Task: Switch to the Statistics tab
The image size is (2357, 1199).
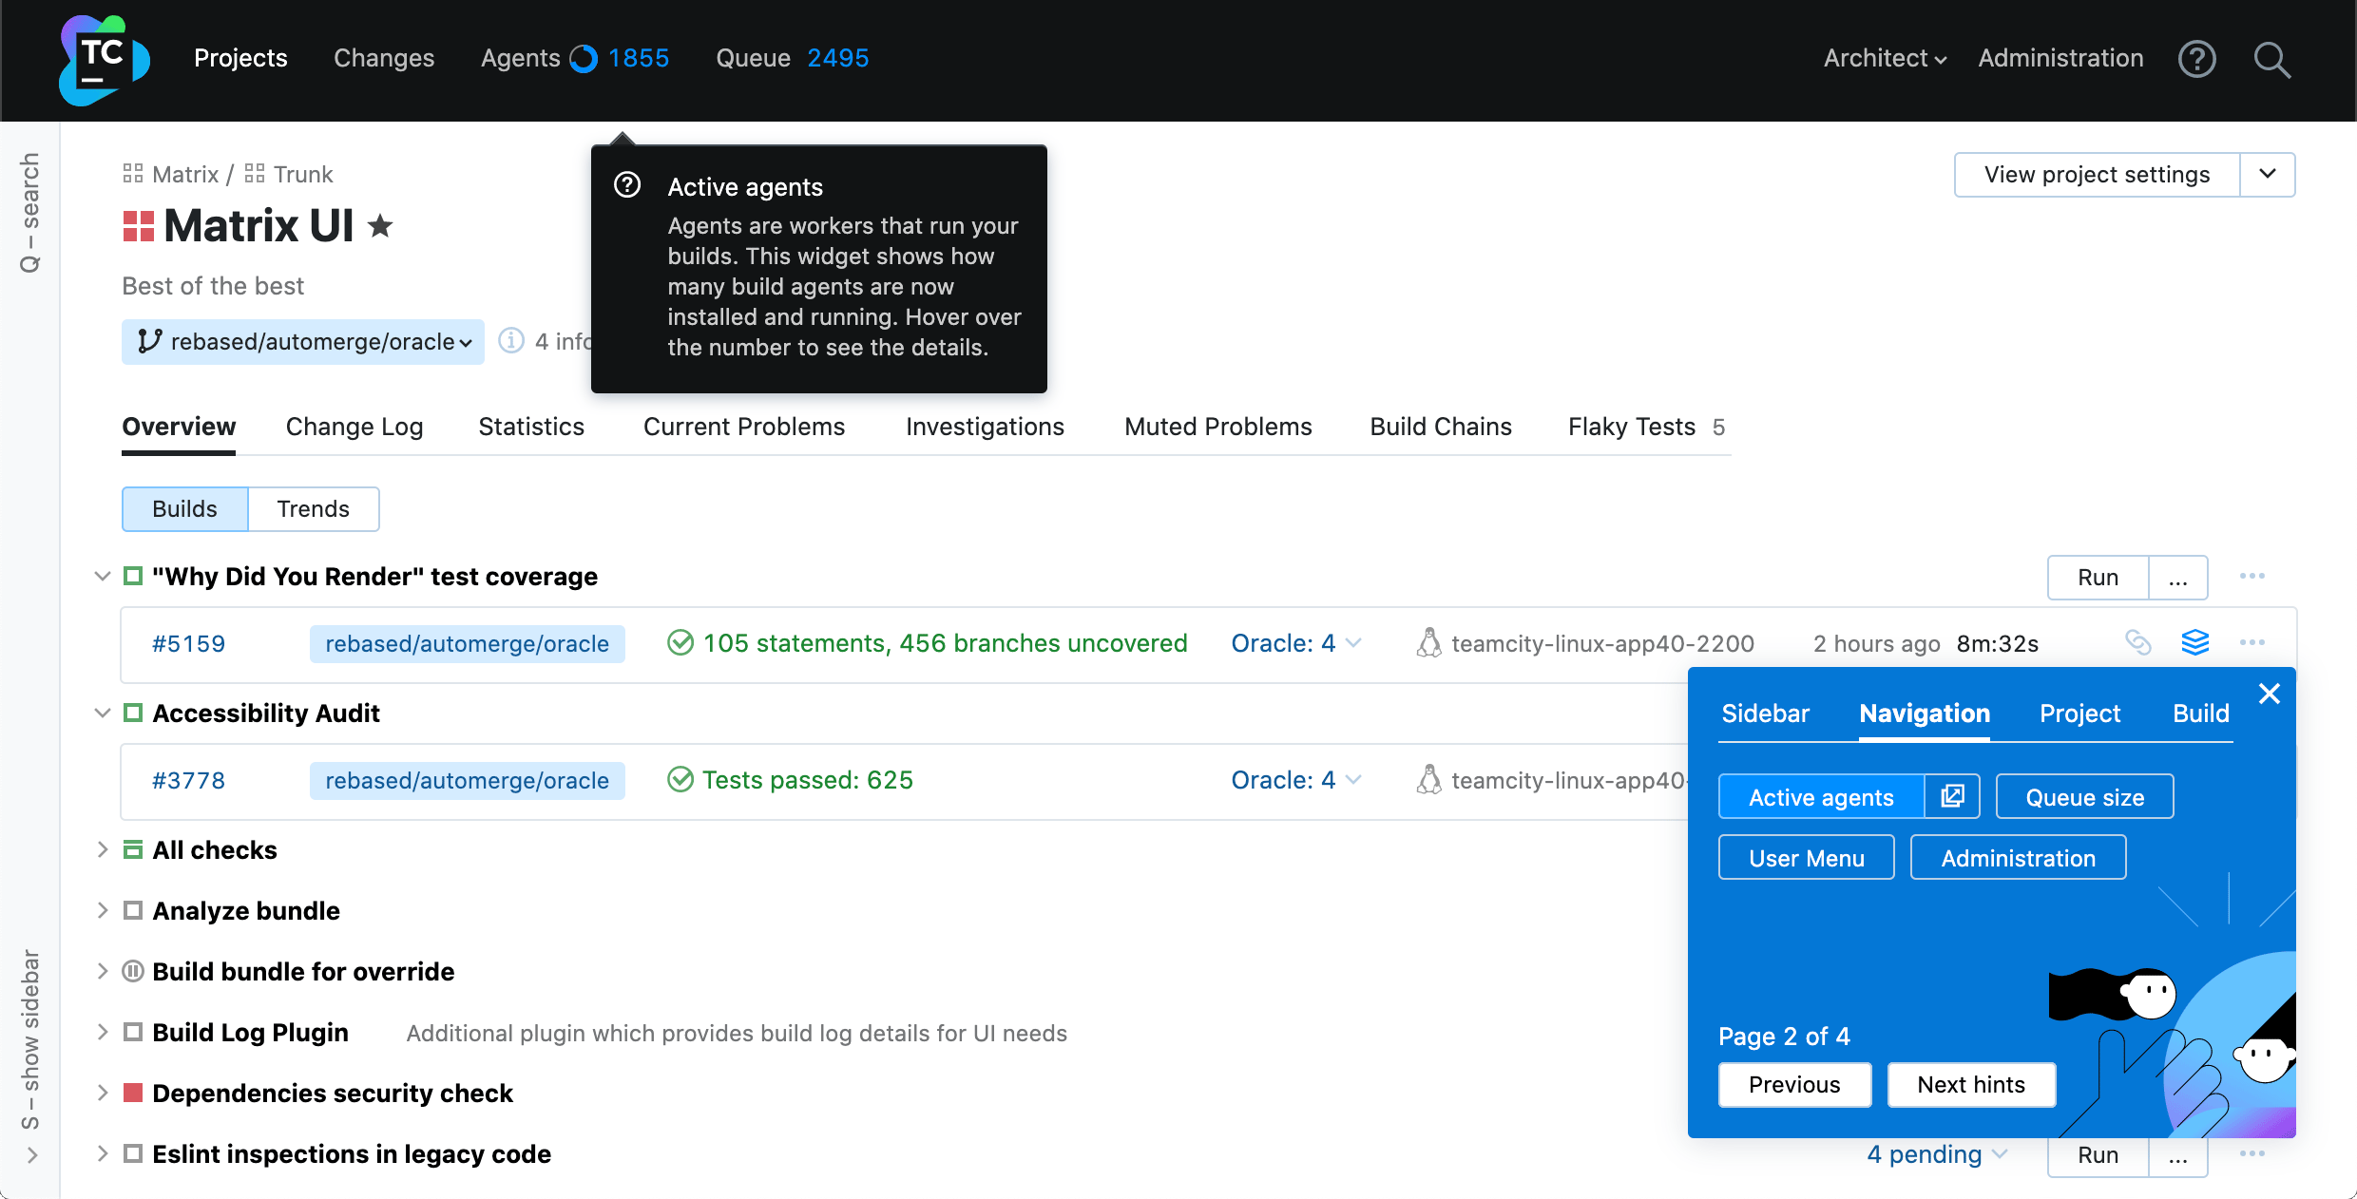Action: point(532,427)
